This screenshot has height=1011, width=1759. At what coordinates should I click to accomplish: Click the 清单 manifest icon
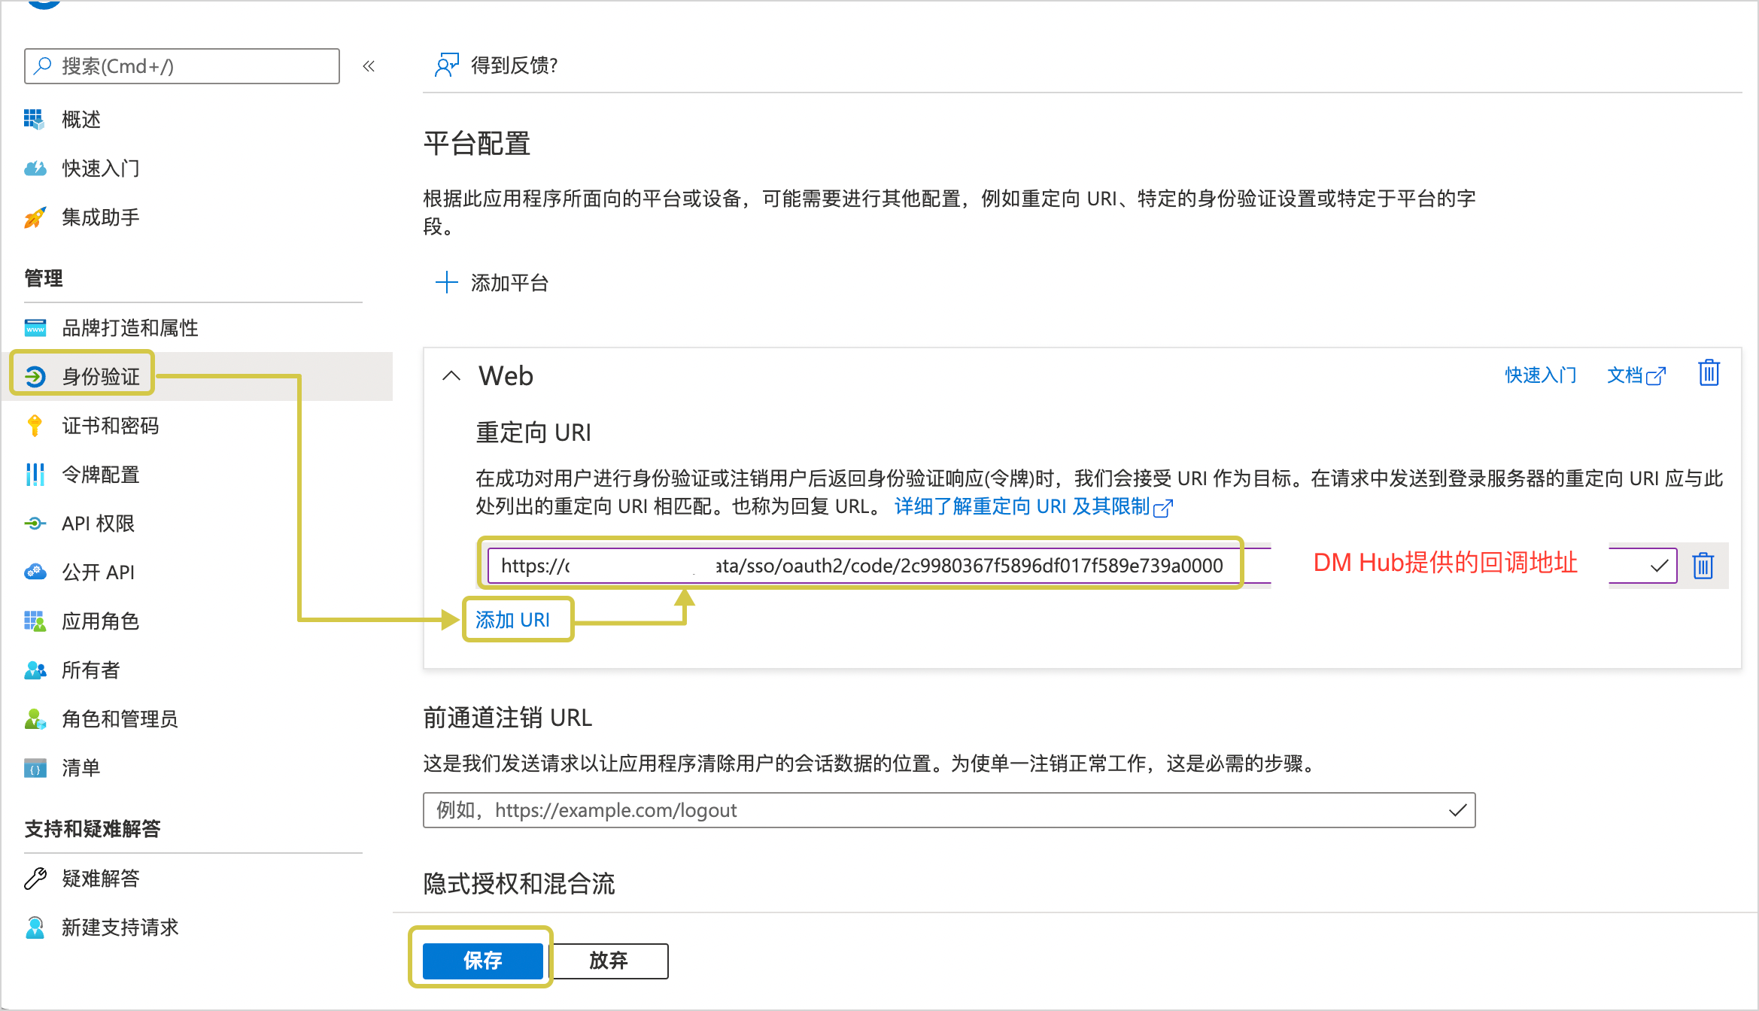[35, 768]
